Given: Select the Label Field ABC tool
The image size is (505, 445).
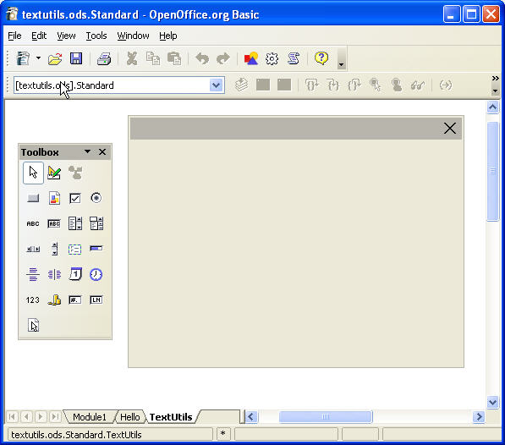Looking at the screenshot, I should 33,223.
